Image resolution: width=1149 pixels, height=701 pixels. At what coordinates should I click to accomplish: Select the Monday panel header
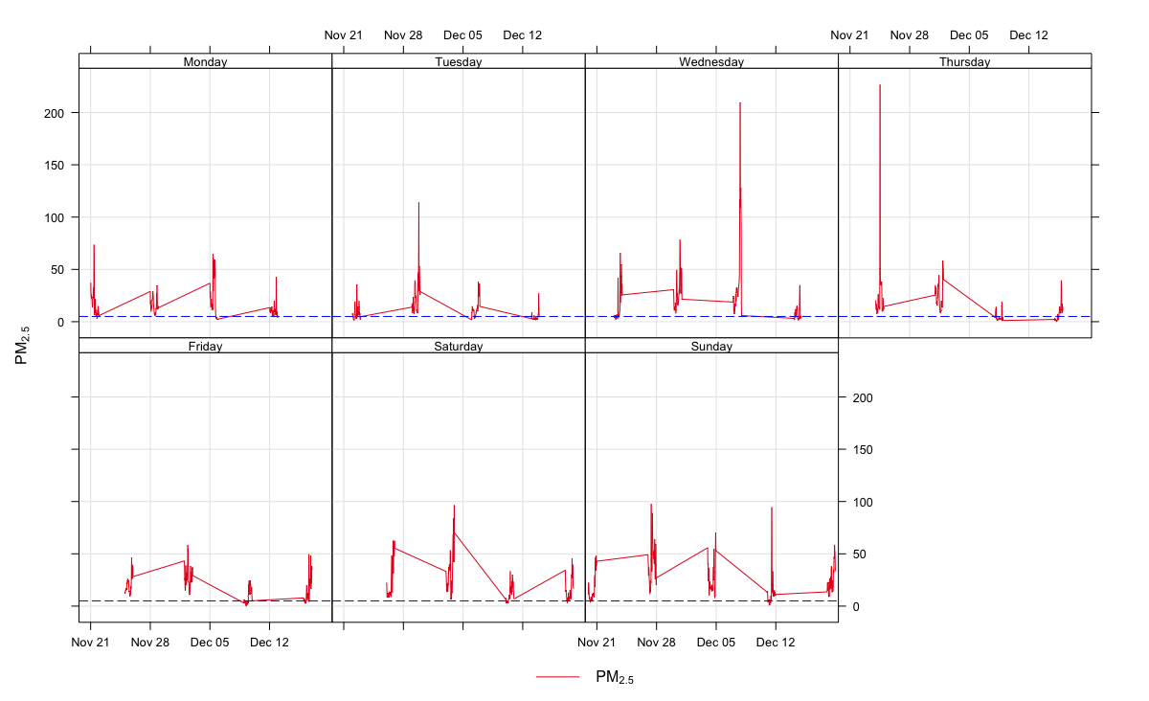[205, 62]
